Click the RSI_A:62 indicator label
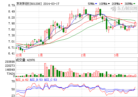Image resolution: width=138 pixels, height=97 pixels. (22, 80)
